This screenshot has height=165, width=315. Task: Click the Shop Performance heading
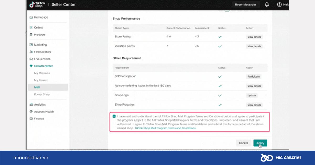pyautogui.click(x=126, y=19)
